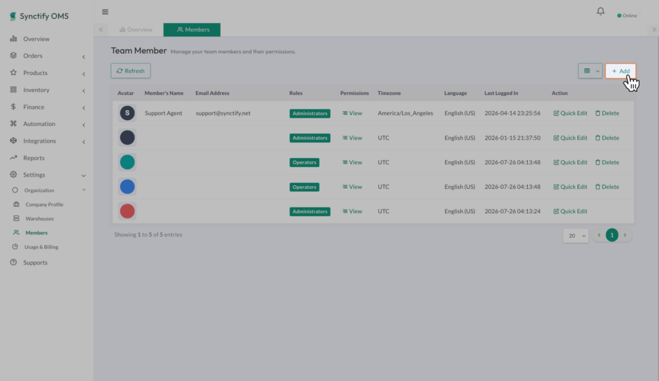Expand the Inventory submenu chevron
Image resolution: width=659 pixels, height=381 pixels.
[84, 91]
